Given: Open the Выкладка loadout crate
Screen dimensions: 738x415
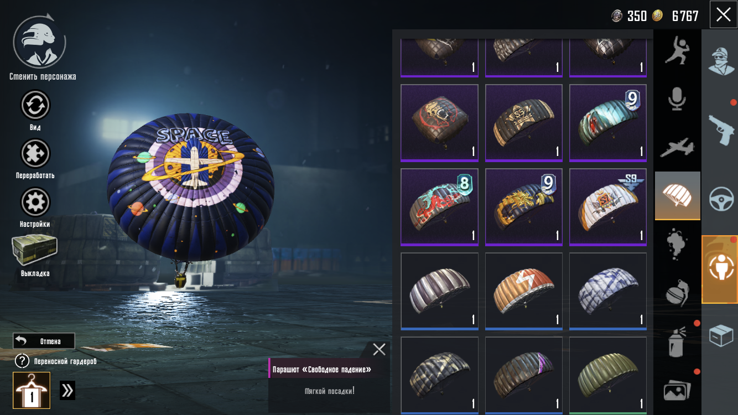Looking at the screenshot, I should [34, 250].
